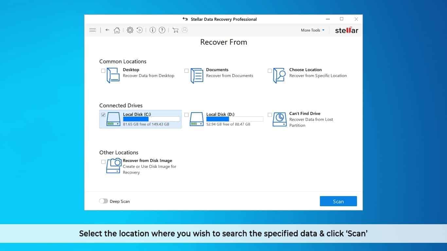Click the back arrow icon
The image size is (447, 251).
tap(107, 30)
